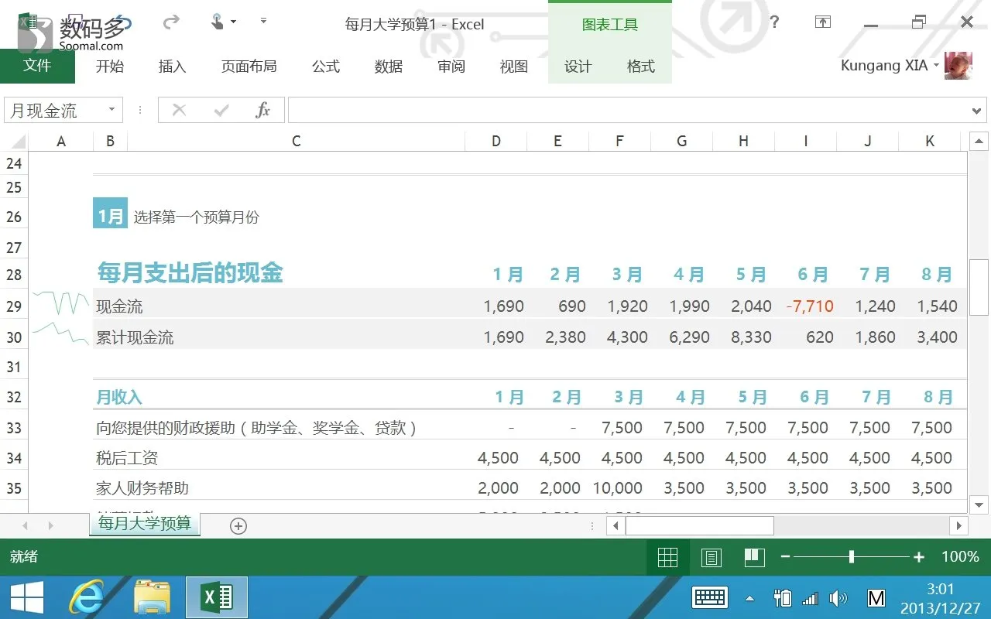991x619 pixels.
Task: Click the 每月支出后的现金 heading
Action: point(190,272)
